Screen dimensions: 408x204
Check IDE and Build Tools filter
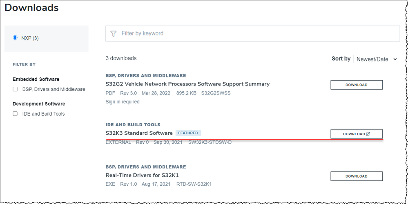click(x=15, y=114)
